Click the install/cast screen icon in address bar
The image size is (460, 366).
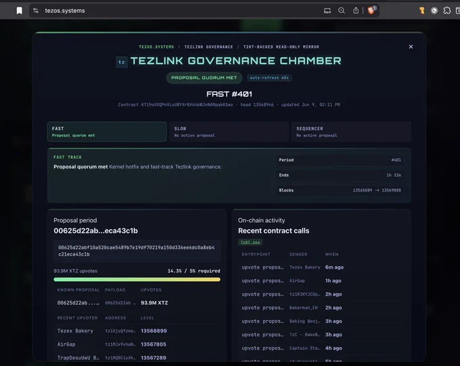pos(327,11)
